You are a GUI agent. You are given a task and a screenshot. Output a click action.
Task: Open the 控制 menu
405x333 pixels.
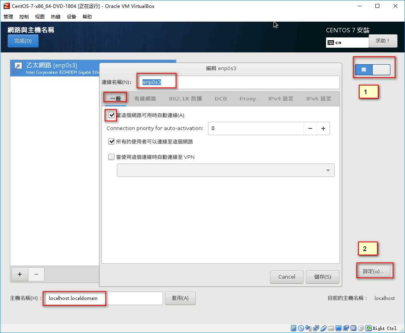[x=24, y=17]
